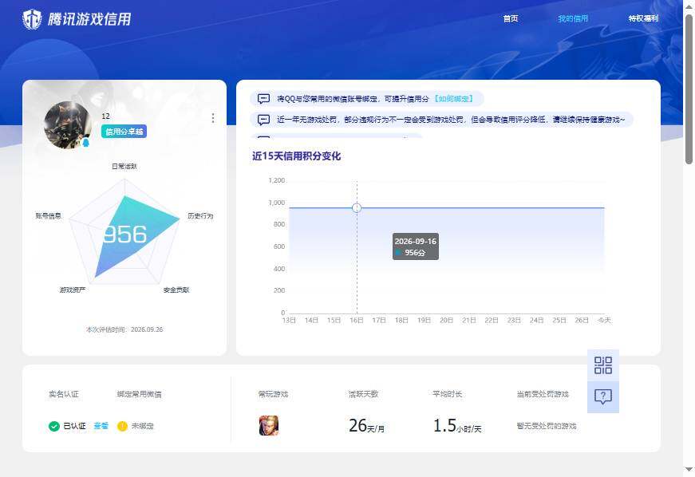Click the 绑定常用微信 label

(x=139, y=394)
